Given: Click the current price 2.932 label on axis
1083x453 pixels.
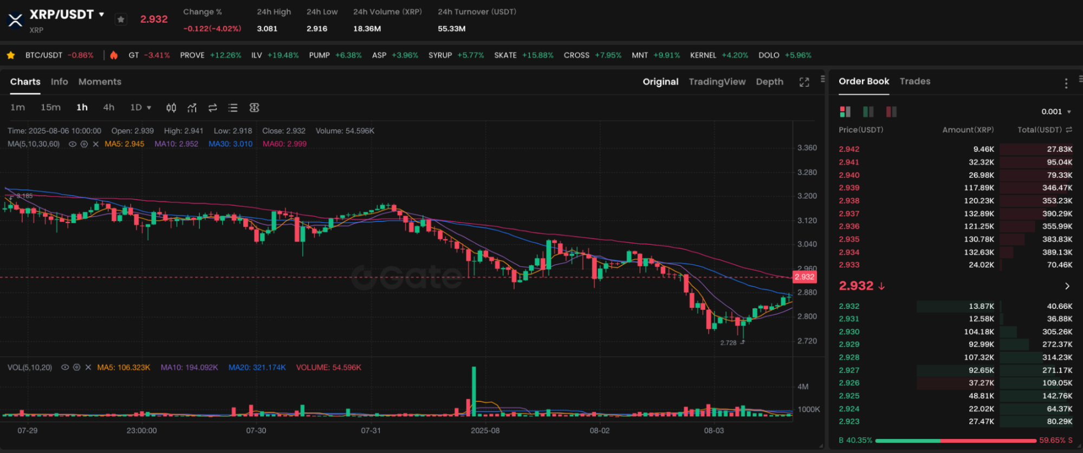Looking at the screenshot, I should (x=805, y=277).
